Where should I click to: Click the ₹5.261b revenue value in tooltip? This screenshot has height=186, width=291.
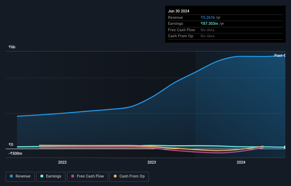pos(208,17)
